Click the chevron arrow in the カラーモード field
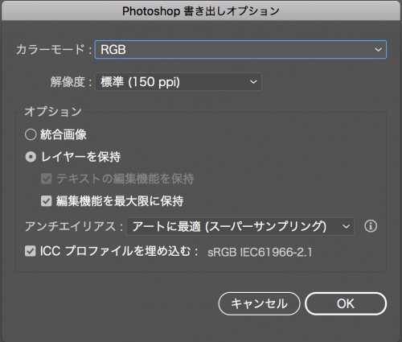Screen dimensions: 402x342 [x=378, y=50]
